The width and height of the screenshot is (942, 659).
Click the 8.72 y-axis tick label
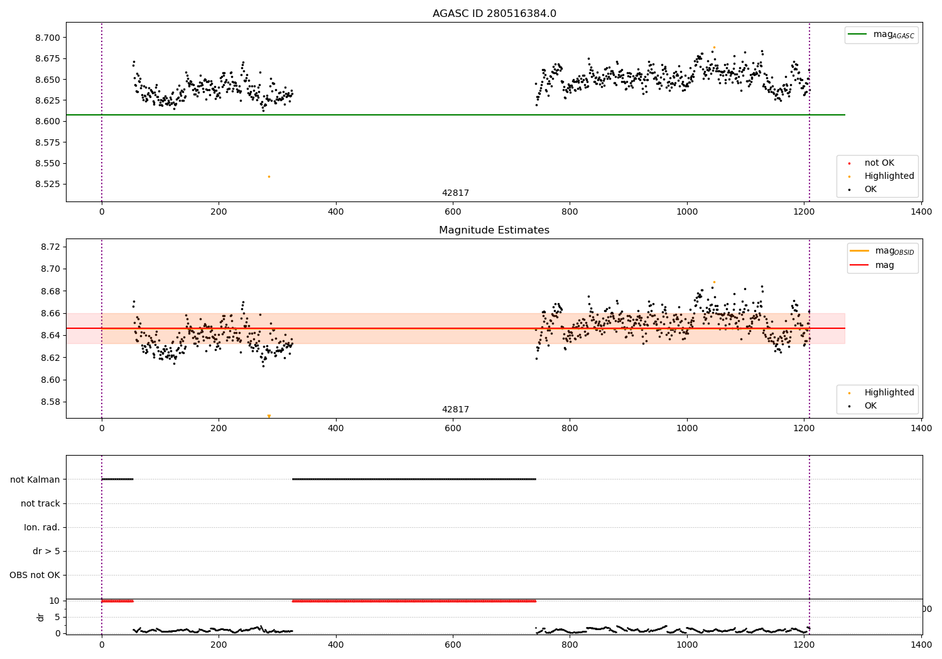pyautogui.click(x=50, y=247)
